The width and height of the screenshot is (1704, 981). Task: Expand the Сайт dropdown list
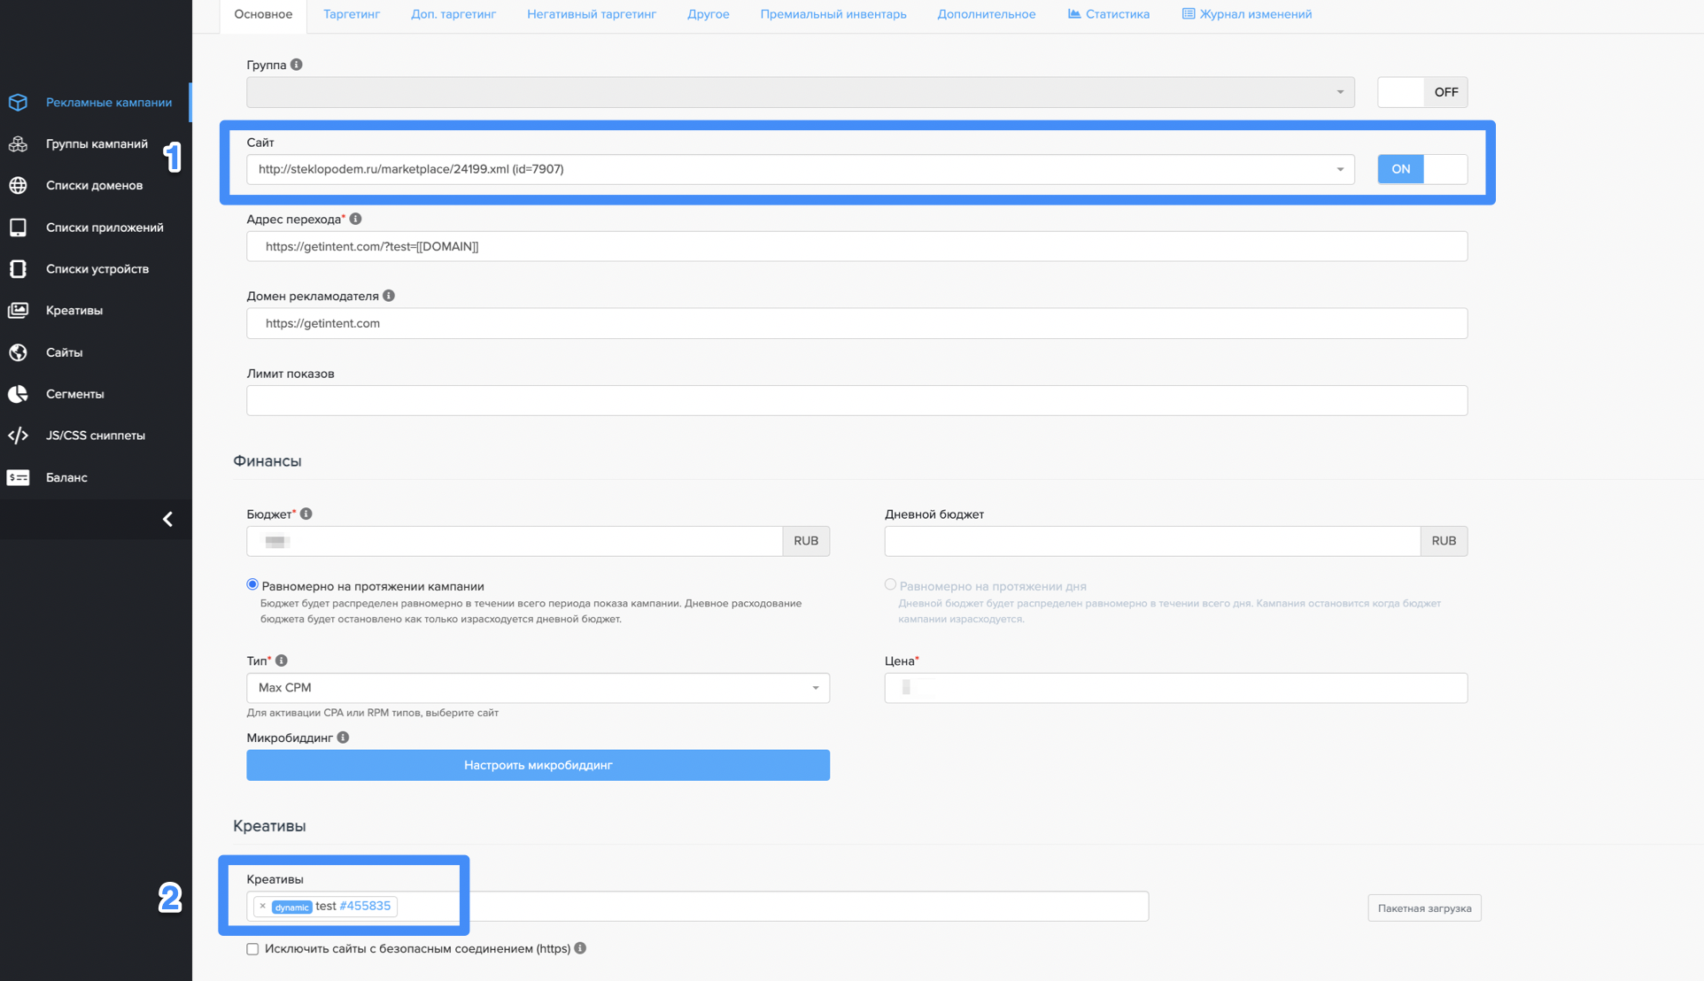click(1339, 169)
